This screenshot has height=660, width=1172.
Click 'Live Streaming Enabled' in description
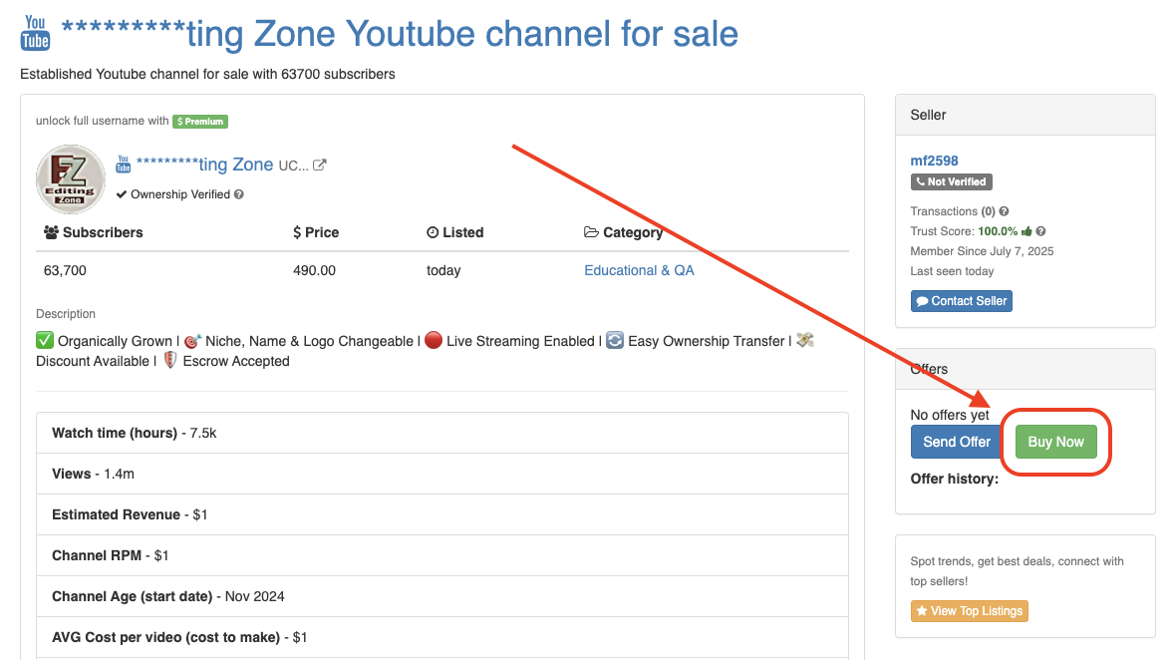520,341
